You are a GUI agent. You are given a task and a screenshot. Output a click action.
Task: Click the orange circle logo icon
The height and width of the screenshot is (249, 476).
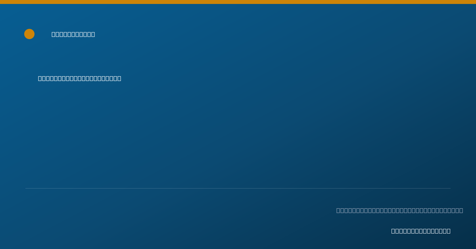[29, 34]
